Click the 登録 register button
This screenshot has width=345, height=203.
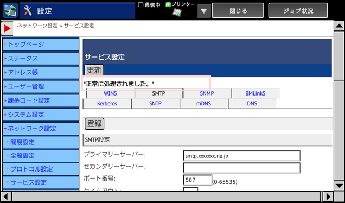tap(94, 124)
